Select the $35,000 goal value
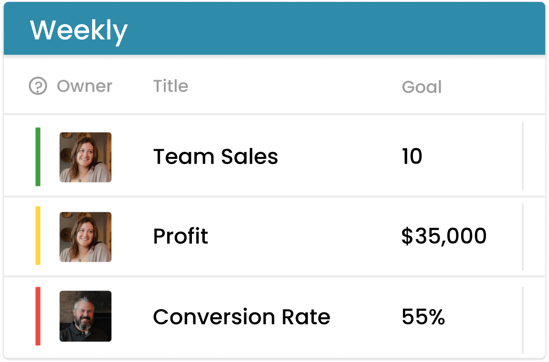Viewport: 549px width, 362px height. 444,237
